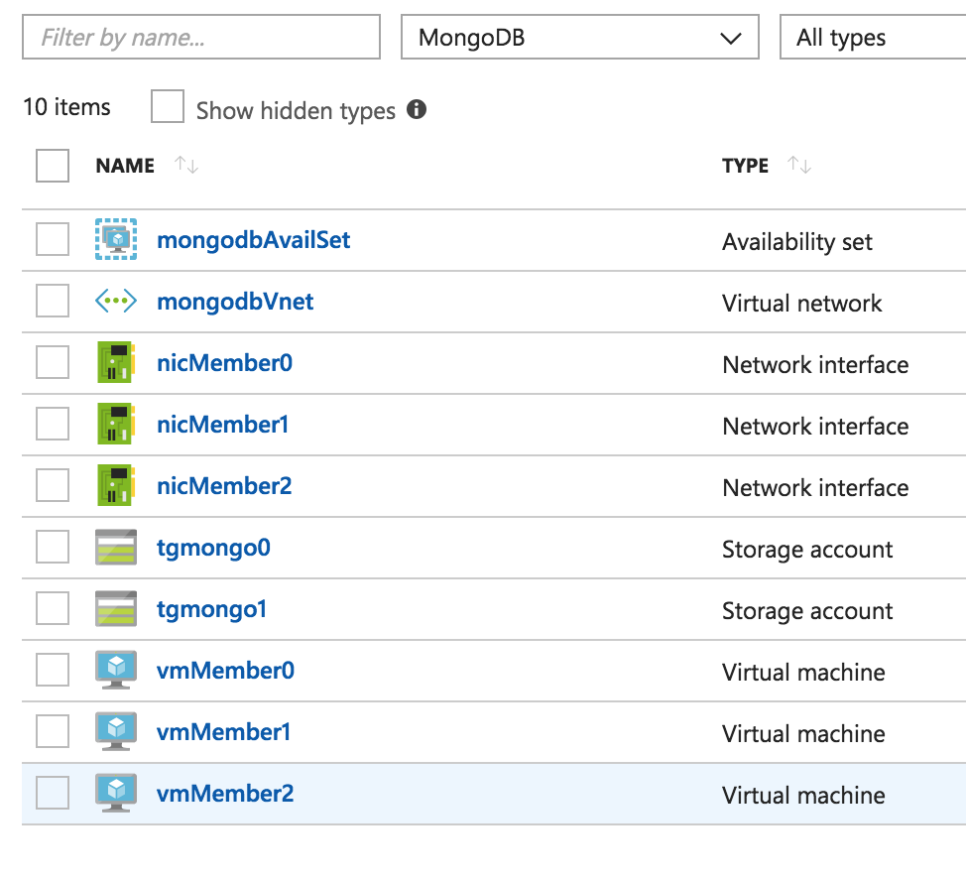Image resolution: width=966 pixels, height=881 pixels.
Task: Open the tgmongo0 storage link
Action: pos(213,548)
